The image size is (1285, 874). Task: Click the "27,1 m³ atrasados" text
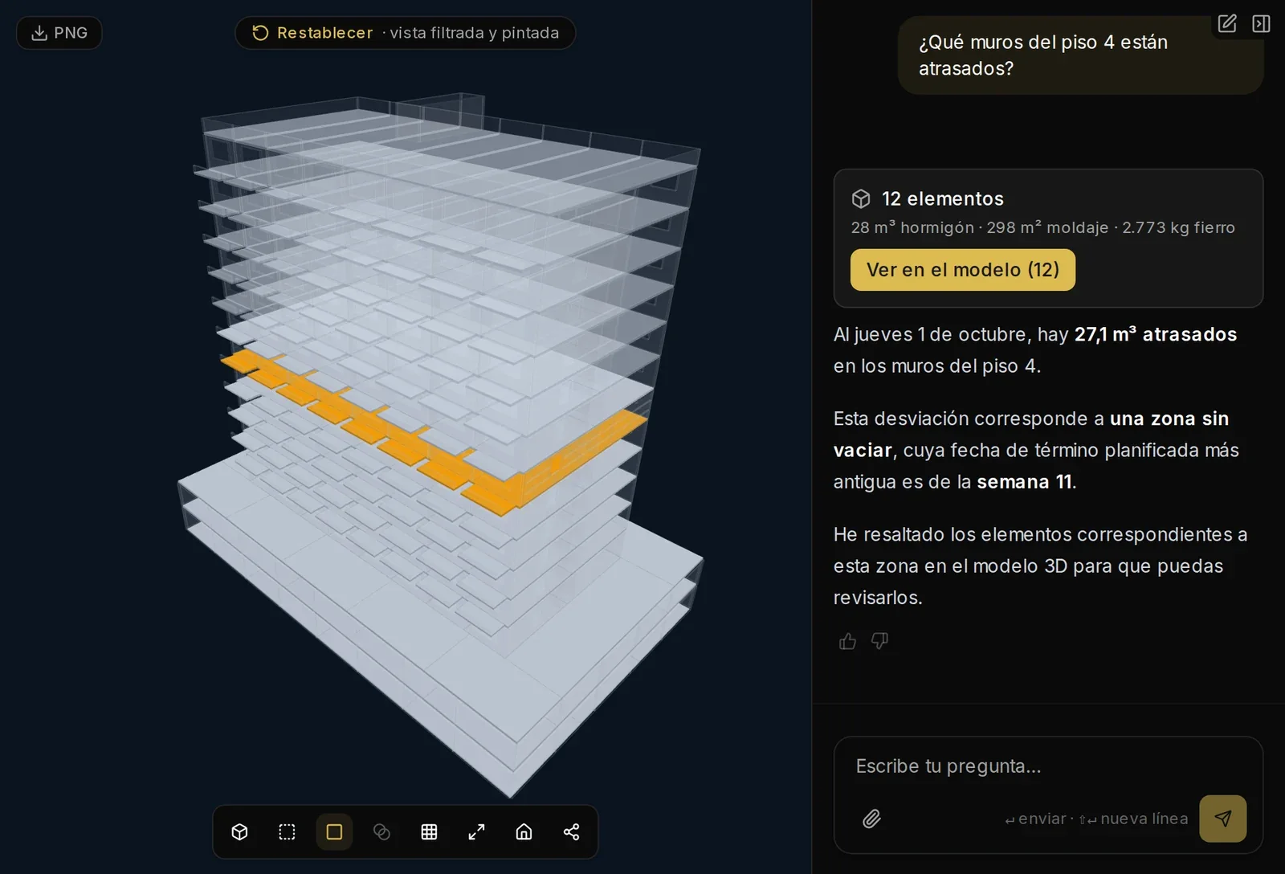click(1155, 334)
